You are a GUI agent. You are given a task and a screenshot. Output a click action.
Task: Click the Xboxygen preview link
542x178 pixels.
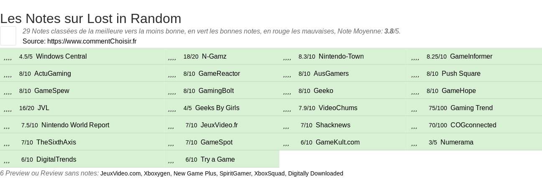157,173
